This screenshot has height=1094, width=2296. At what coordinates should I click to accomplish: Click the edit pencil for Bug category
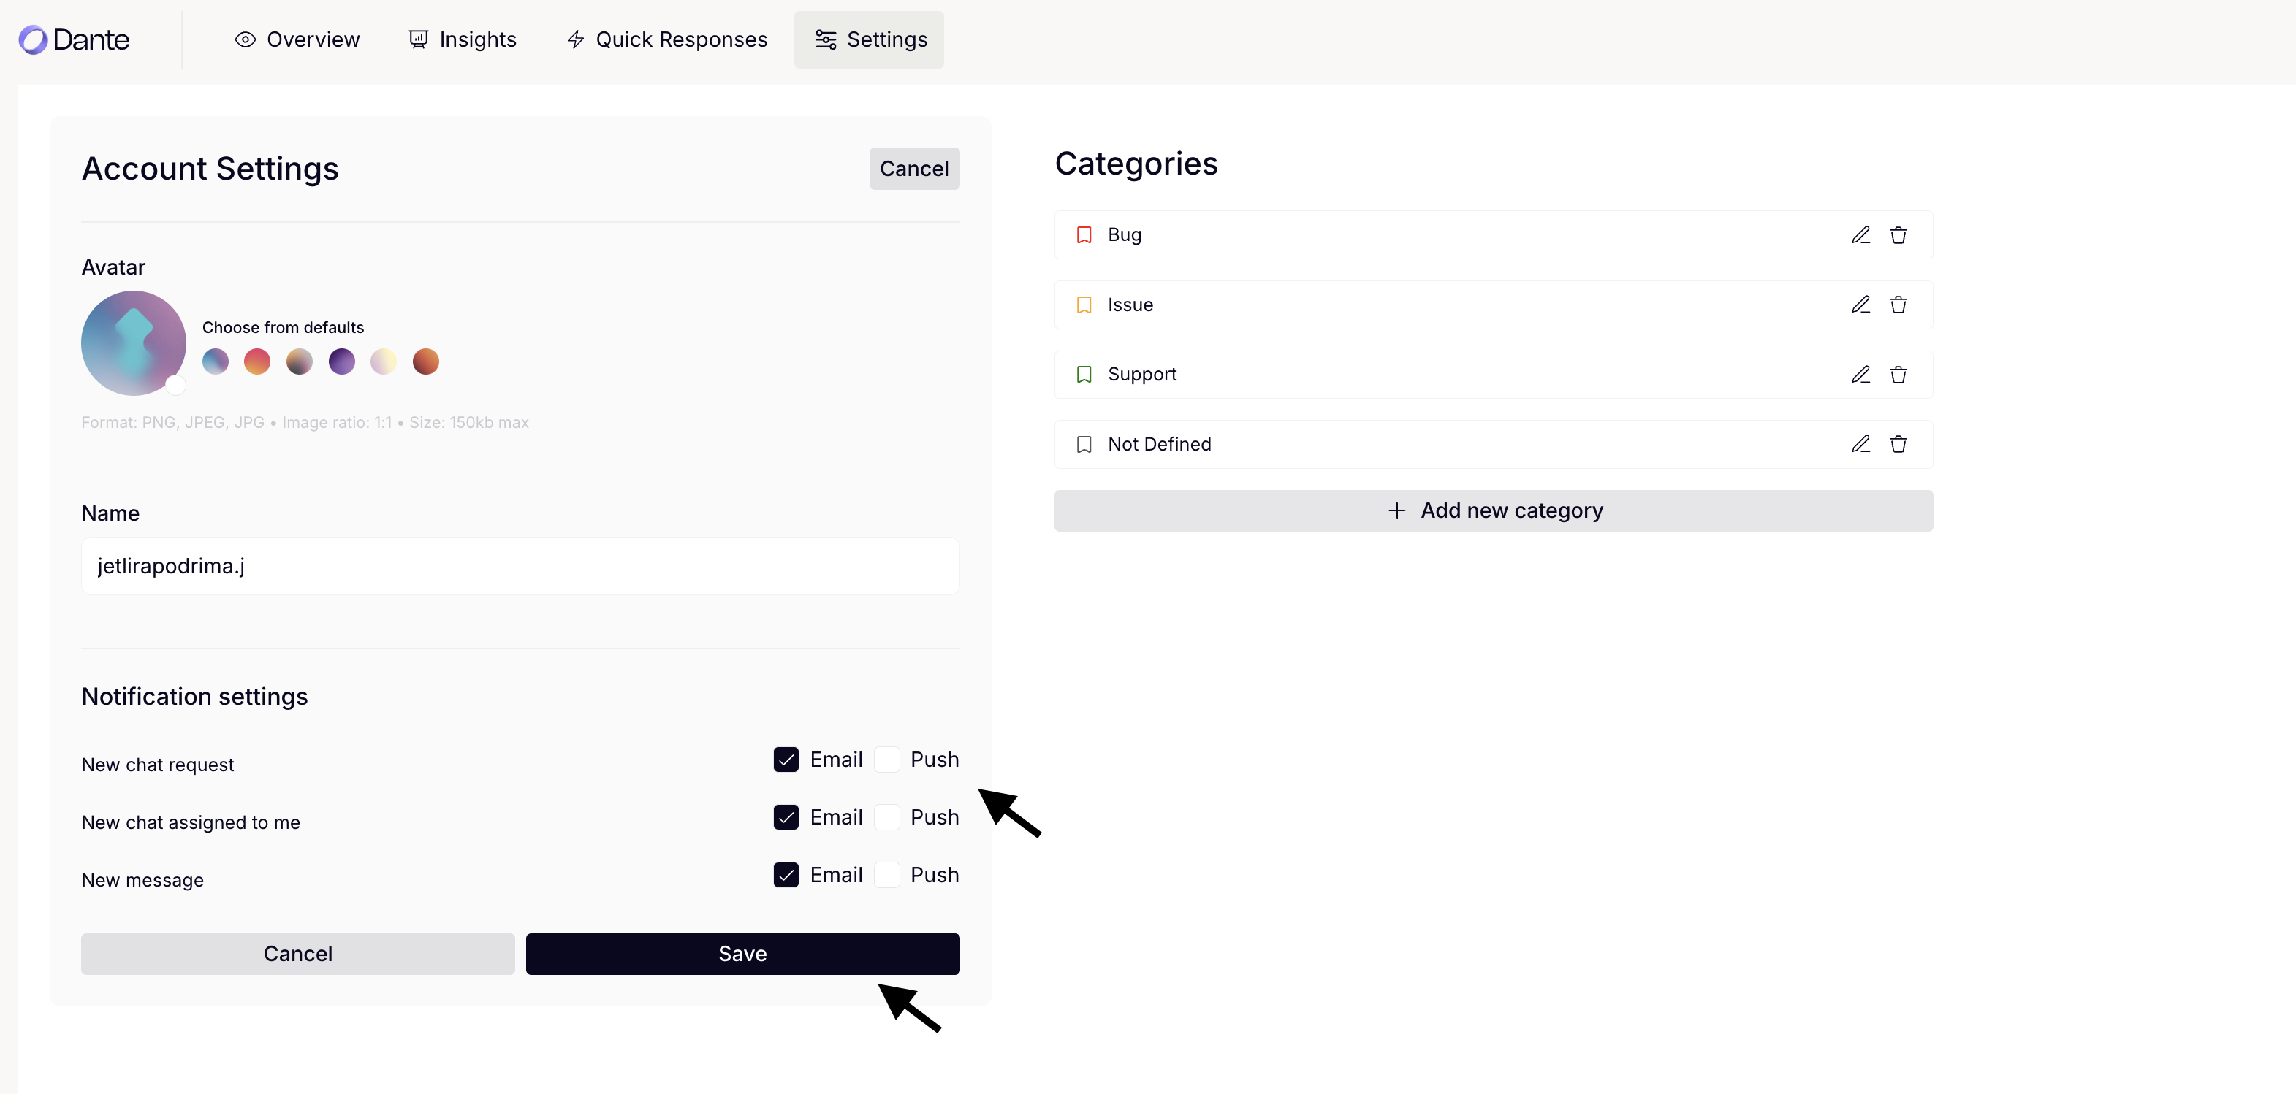point(1860,235)
